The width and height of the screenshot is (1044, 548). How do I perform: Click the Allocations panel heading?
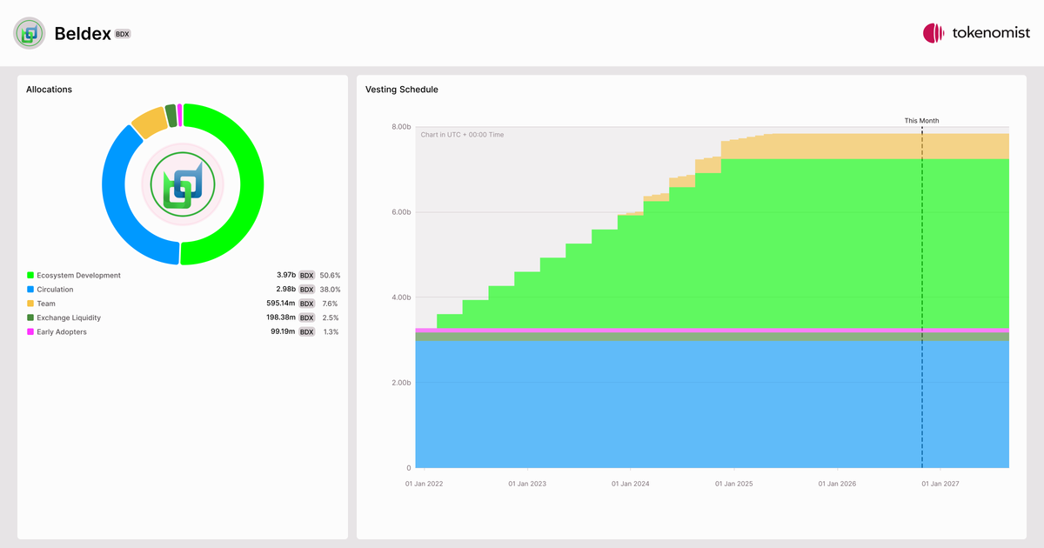click(49, 90)
